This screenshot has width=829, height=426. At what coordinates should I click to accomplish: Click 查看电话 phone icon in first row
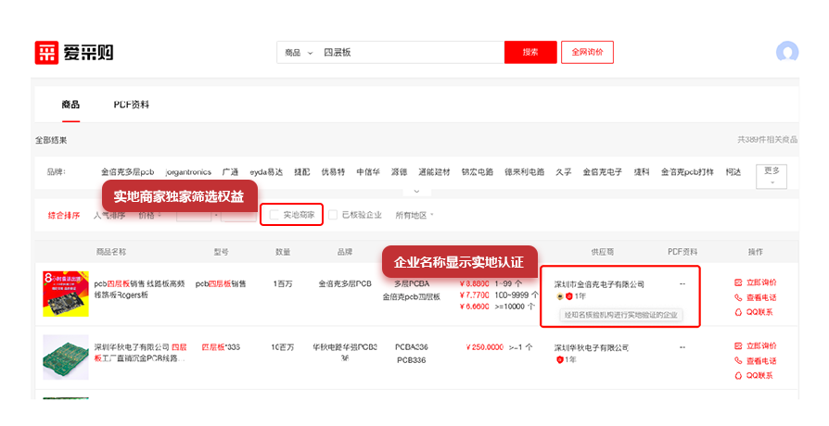coord(738,298)
